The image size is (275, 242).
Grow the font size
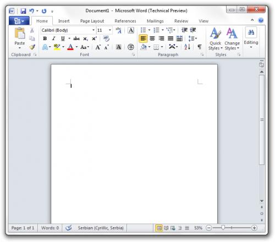click(98, 47)
